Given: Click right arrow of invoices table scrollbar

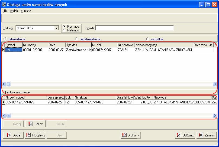Looking at the screenshot, I should pyautogui.click(x=215, y=116).
